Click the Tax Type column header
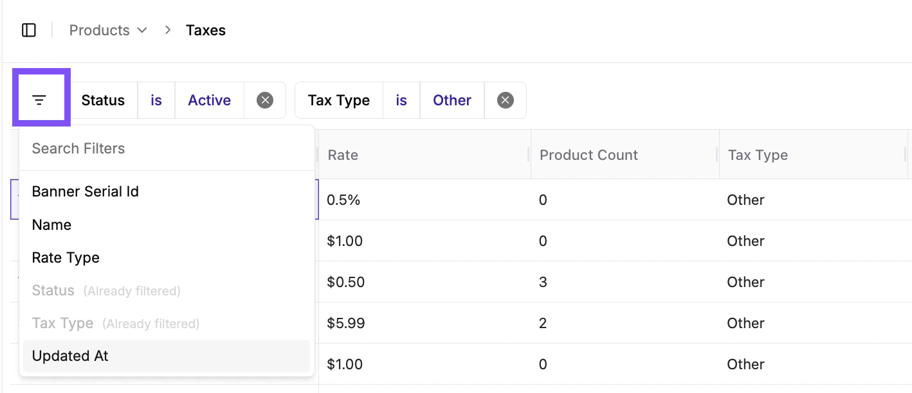The height and width of the screenshot is (393, 912). tap(758, 155)
